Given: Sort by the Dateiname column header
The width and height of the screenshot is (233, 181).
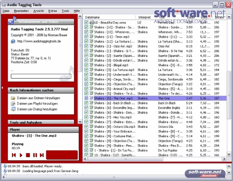Looking at the screenshot, I should click(109, 17).
